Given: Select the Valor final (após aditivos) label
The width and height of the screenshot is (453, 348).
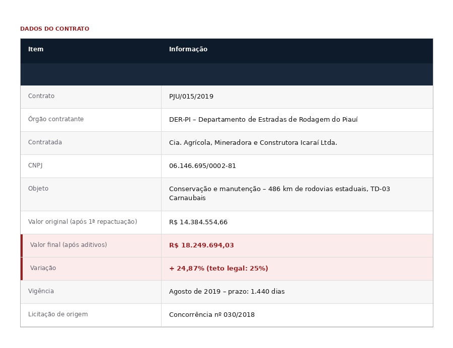Looking at the screenshot, I should [x=68, y=245].
